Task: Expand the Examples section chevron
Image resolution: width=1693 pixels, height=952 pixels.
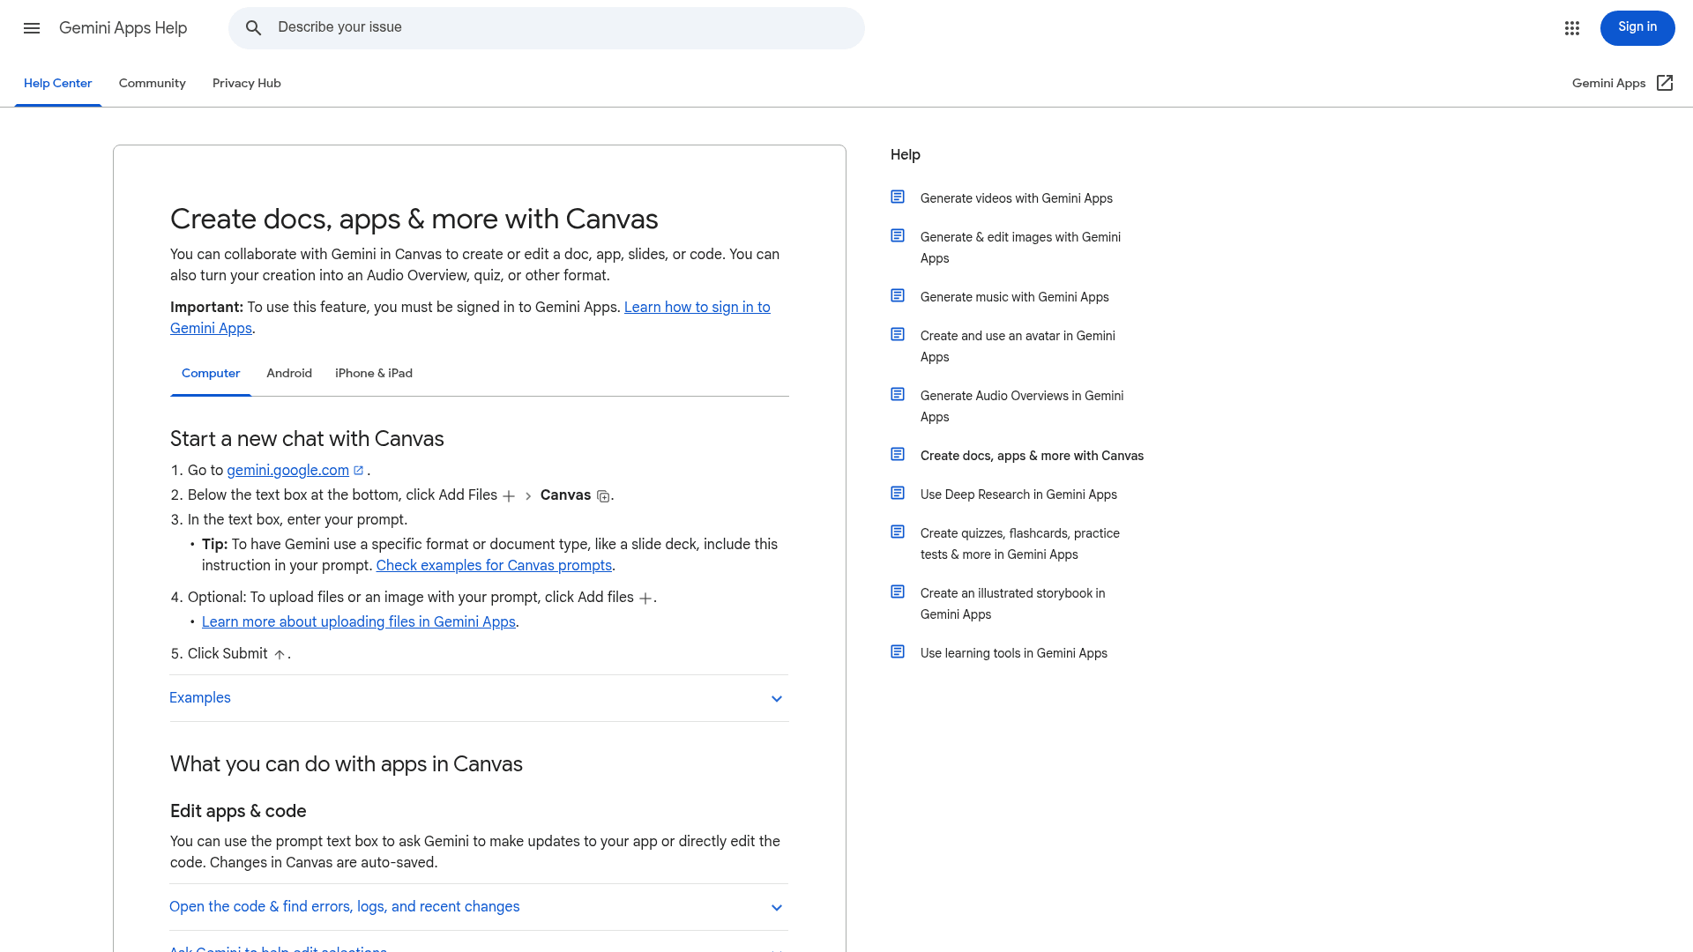Action: (777, 699)
